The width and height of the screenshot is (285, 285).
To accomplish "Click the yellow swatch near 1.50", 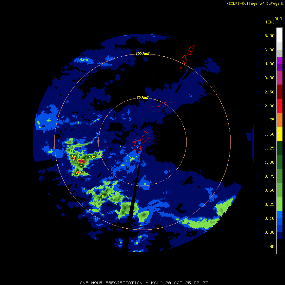I will [280, 134].
